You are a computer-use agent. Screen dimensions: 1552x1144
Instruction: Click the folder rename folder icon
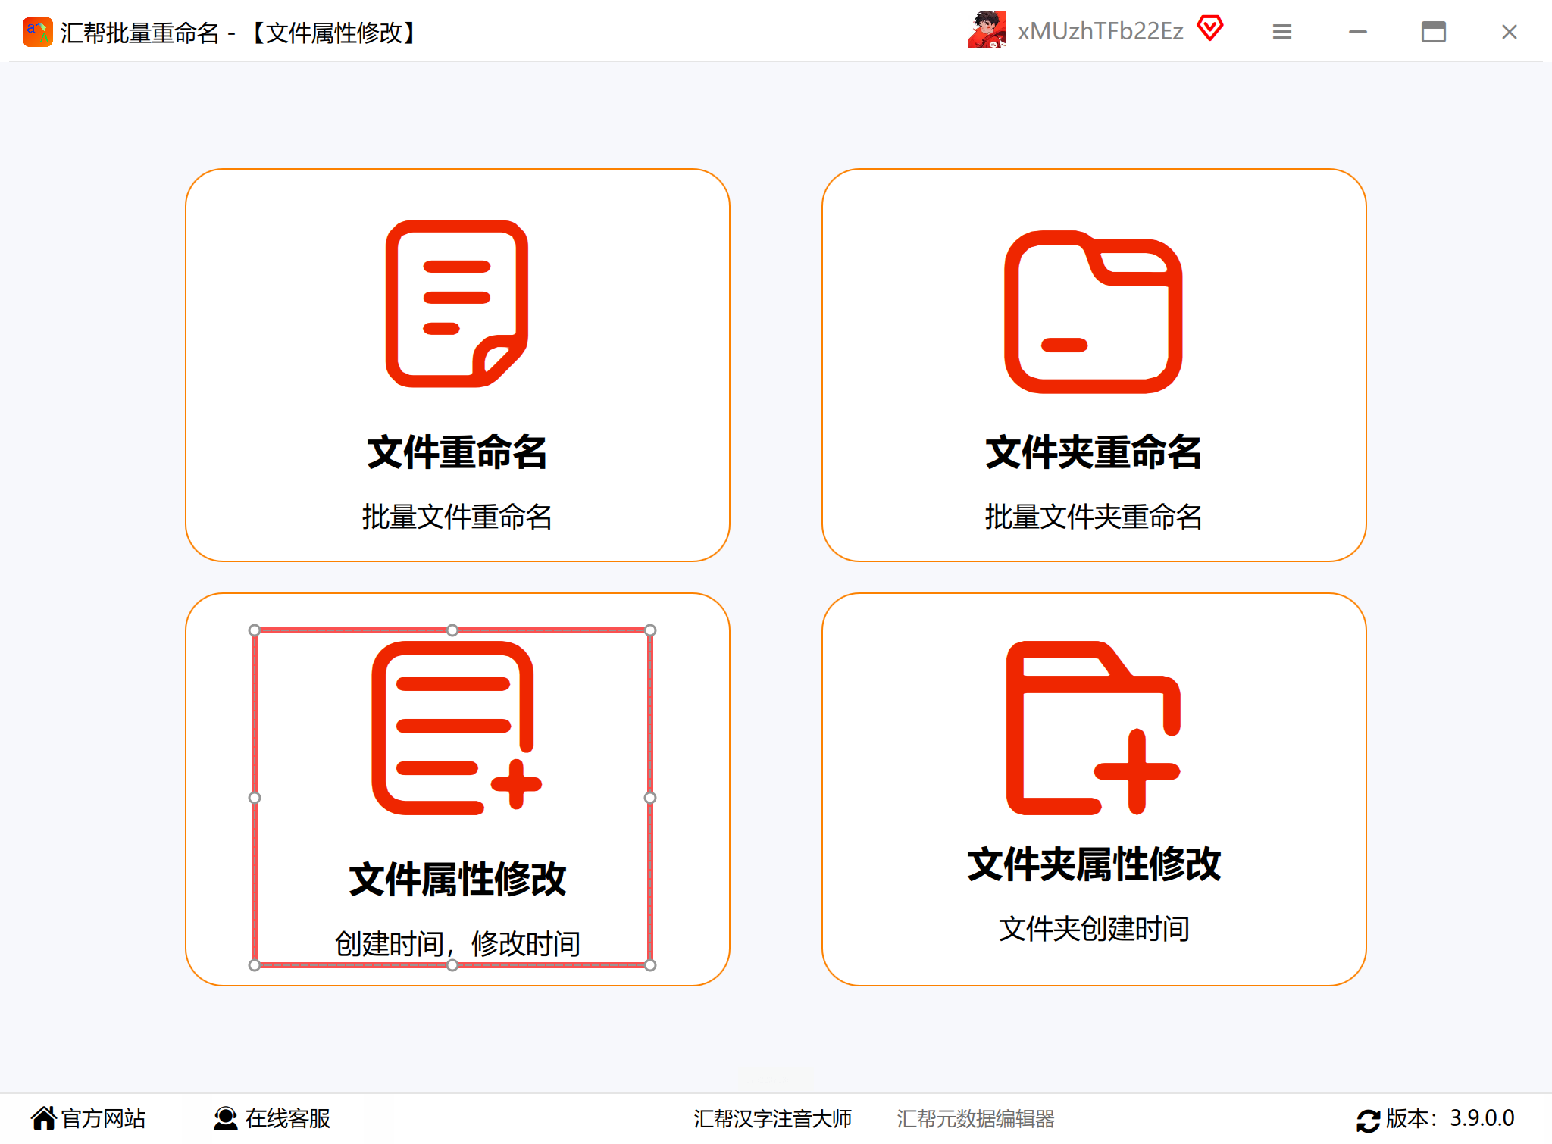(1093, 312)
